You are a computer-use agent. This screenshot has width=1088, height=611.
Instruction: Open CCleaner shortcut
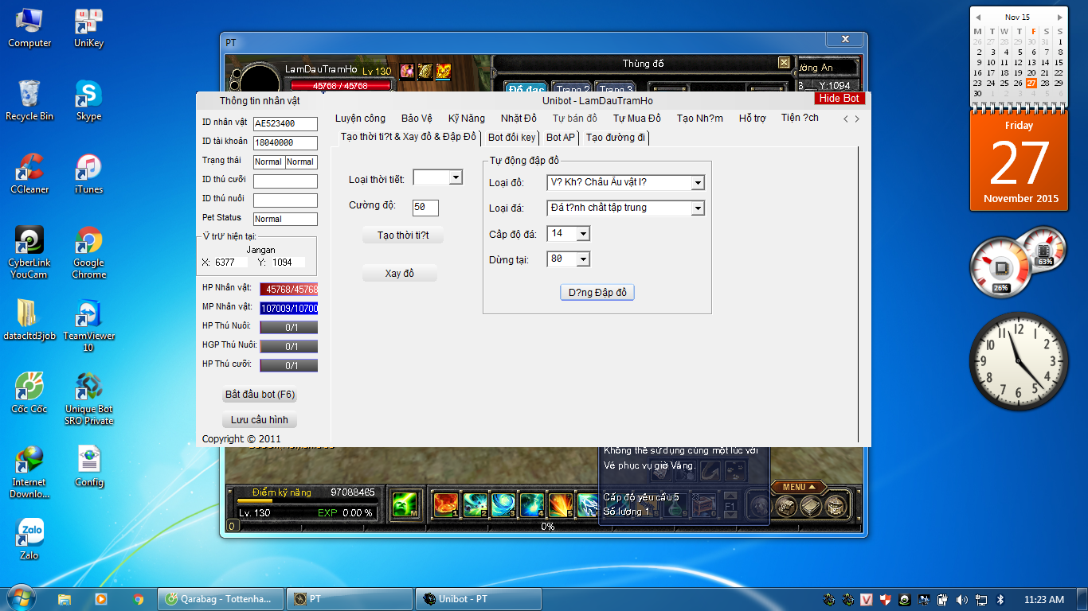tap(29, 173)
